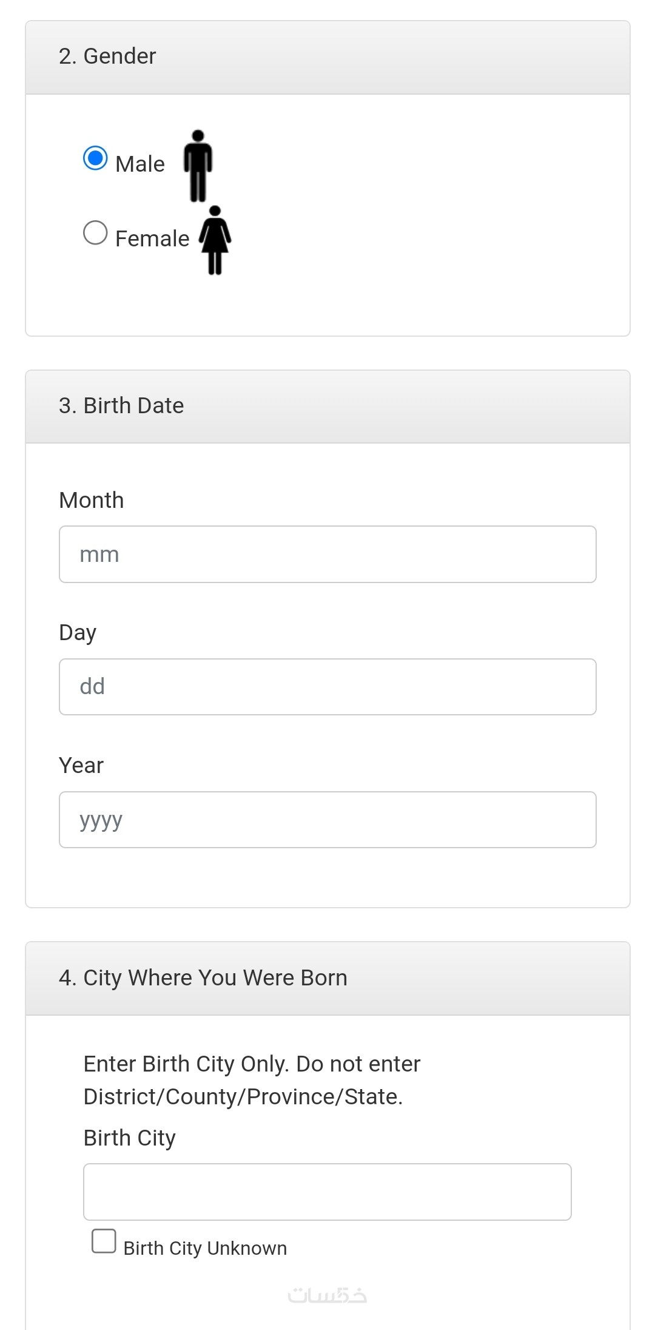Check the Birth City Unknown checkbox
Image resolution: width=655 pixels, height=1330 pixels.
click(104, 1241)
